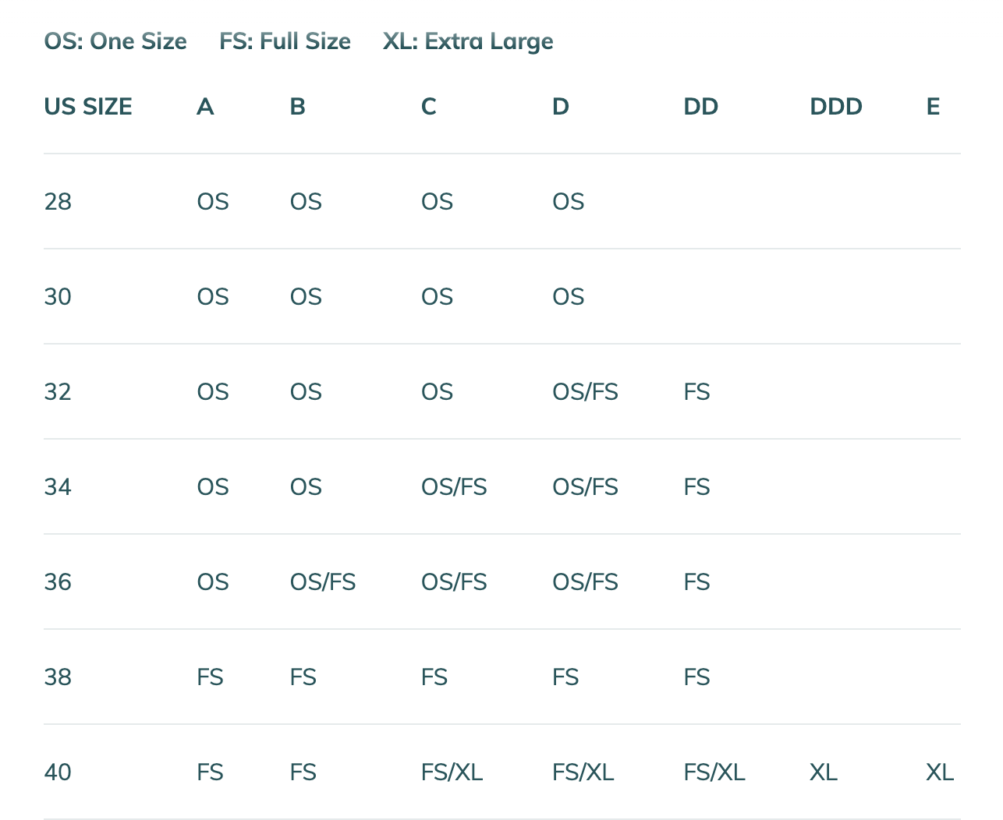Image resolution: width=1003 pixels, height=820 pixels.
Task: Click the XL cell under DDD column
Action: pyautogui.click(x=824, y=772)
